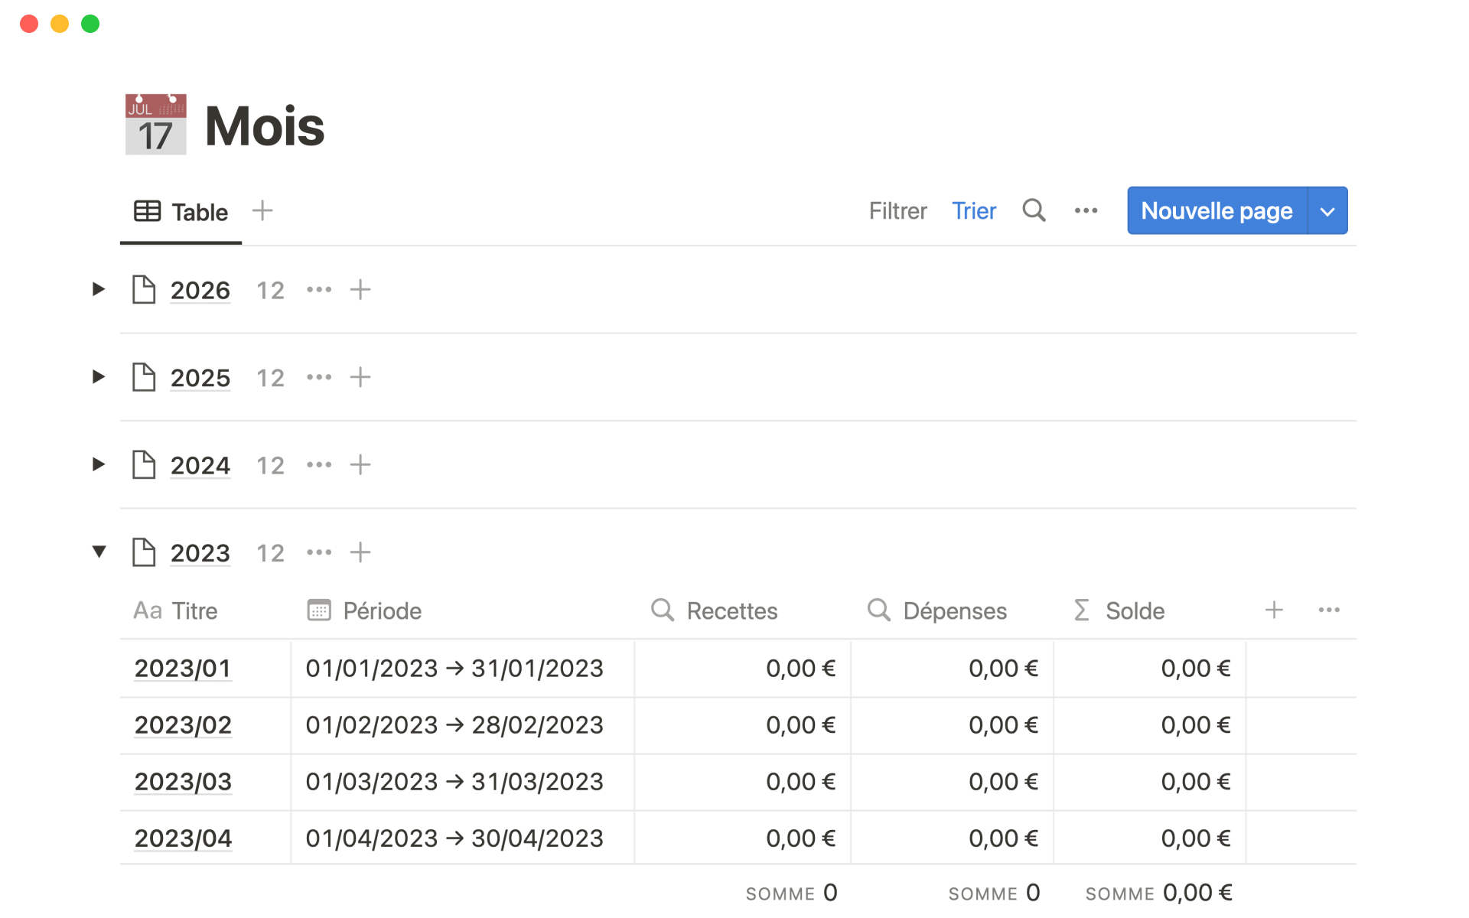Add a page to the 2023 group
The width and height of the screenshot is (1469, 918).
pos(360,552)
